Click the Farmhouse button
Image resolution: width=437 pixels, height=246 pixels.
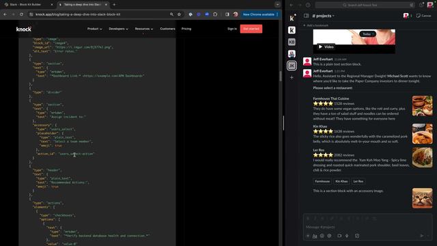pos(322,181)
